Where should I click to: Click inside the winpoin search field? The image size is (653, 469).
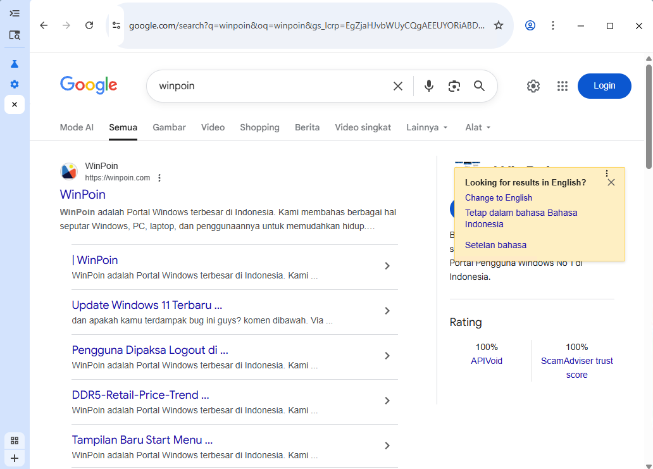(266, 86)
